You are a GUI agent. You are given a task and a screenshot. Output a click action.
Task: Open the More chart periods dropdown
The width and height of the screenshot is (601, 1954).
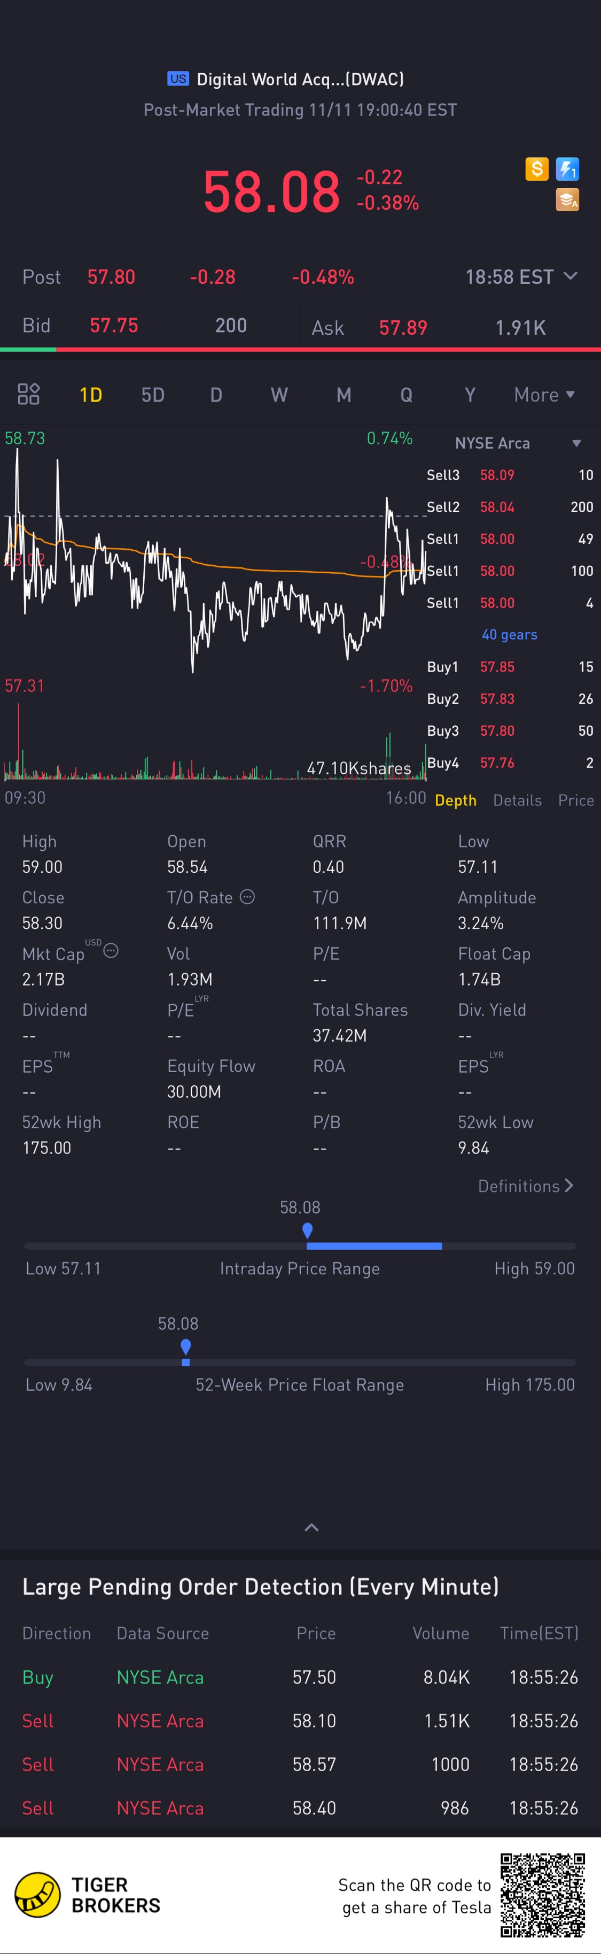tap(544, 395)
